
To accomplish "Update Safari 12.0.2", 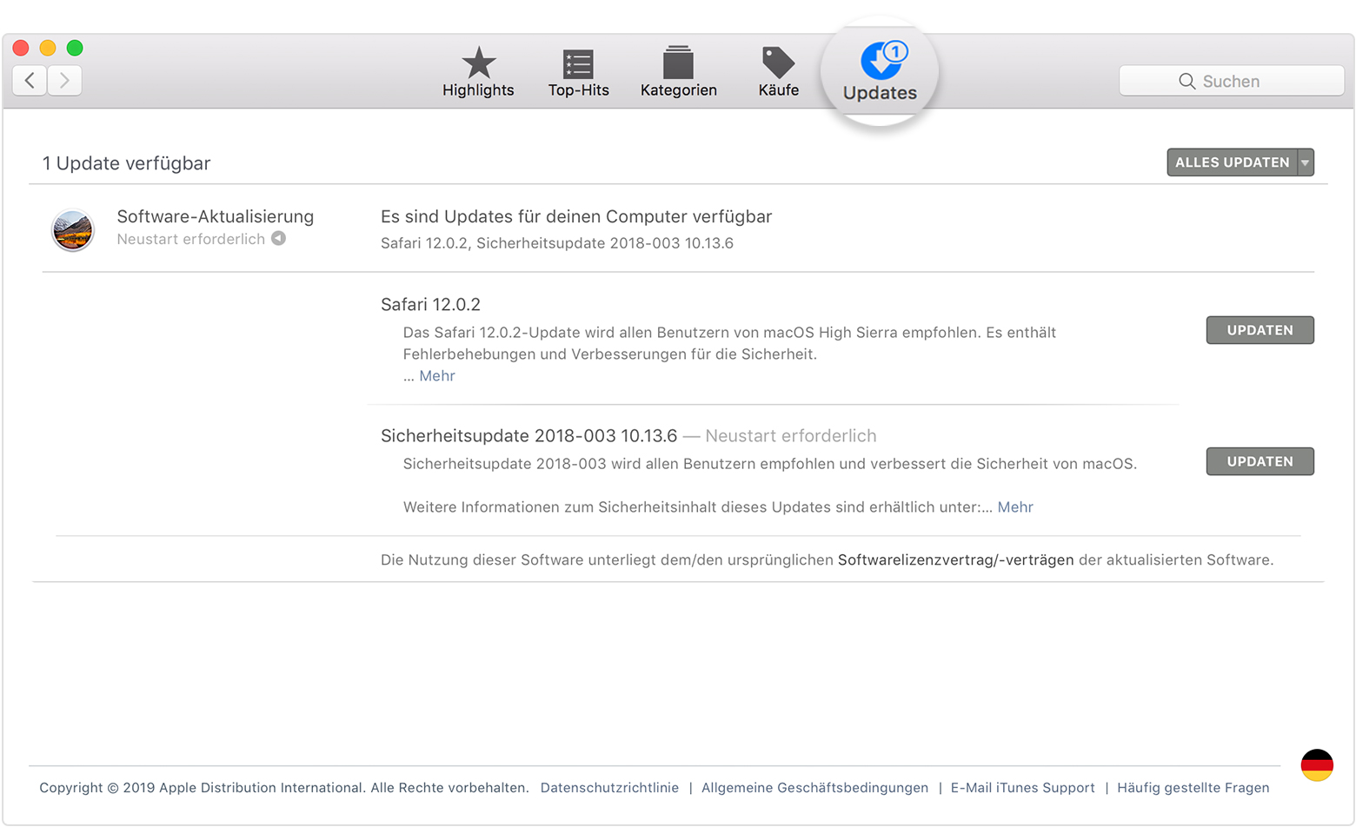I will 1260,330.
